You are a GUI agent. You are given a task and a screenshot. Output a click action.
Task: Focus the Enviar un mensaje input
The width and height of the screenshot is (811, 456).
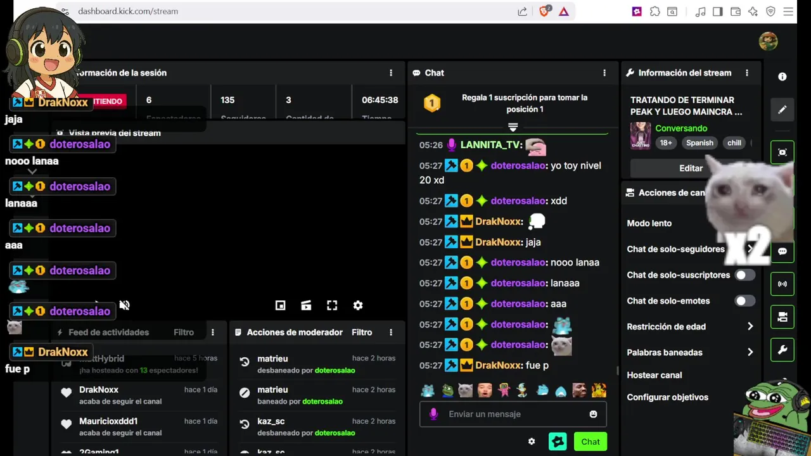pyautogui.click(x=513, y=414)
